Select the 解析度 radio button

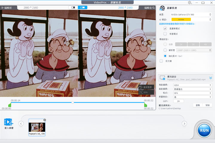[x=165, y=50]
